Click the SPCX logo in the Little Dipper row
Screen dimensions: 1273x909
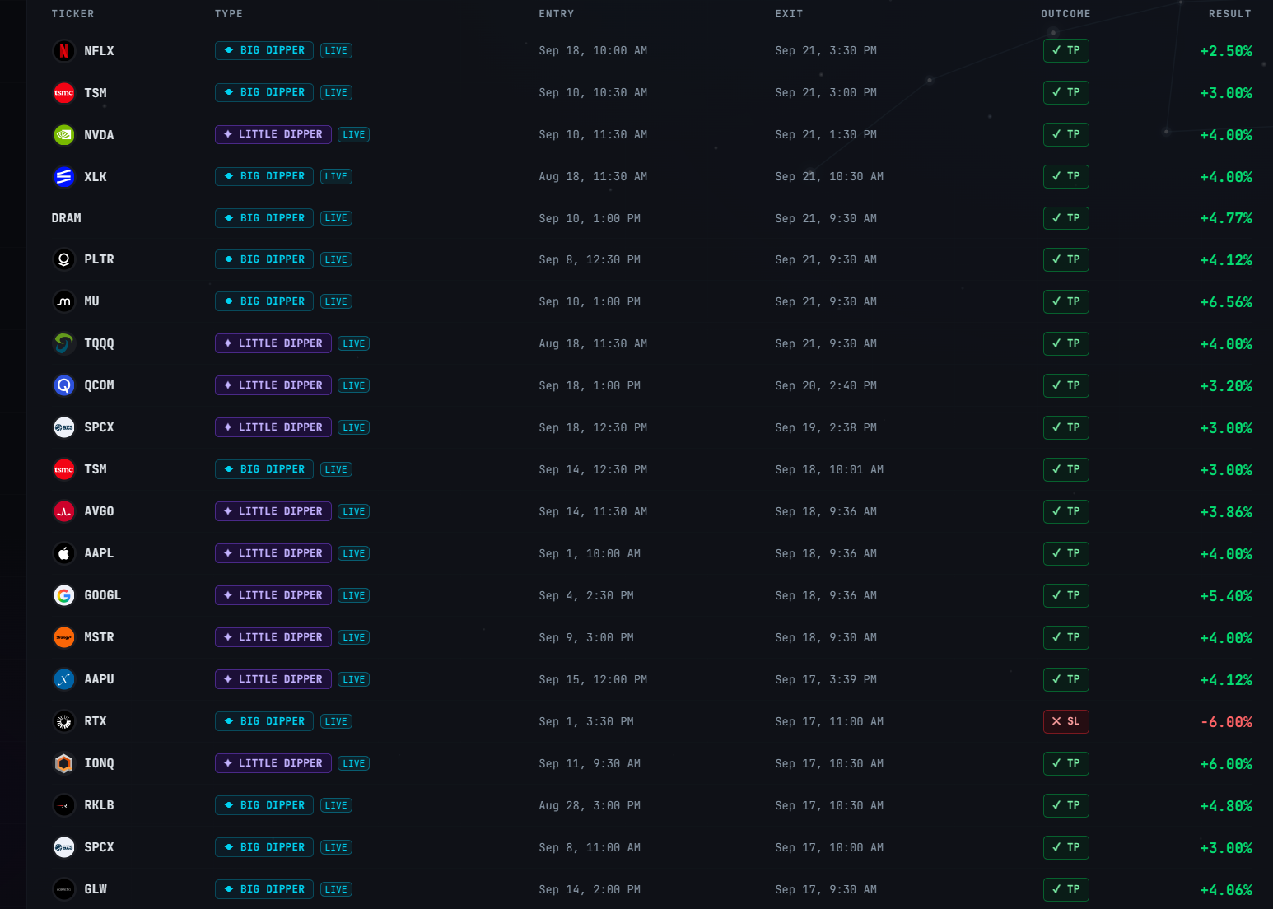coord(64,427)
